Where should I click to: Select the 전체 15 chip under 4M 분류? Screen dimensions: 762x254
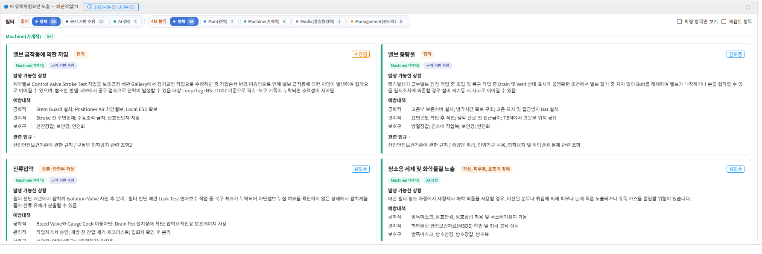[x=184, y=21]
